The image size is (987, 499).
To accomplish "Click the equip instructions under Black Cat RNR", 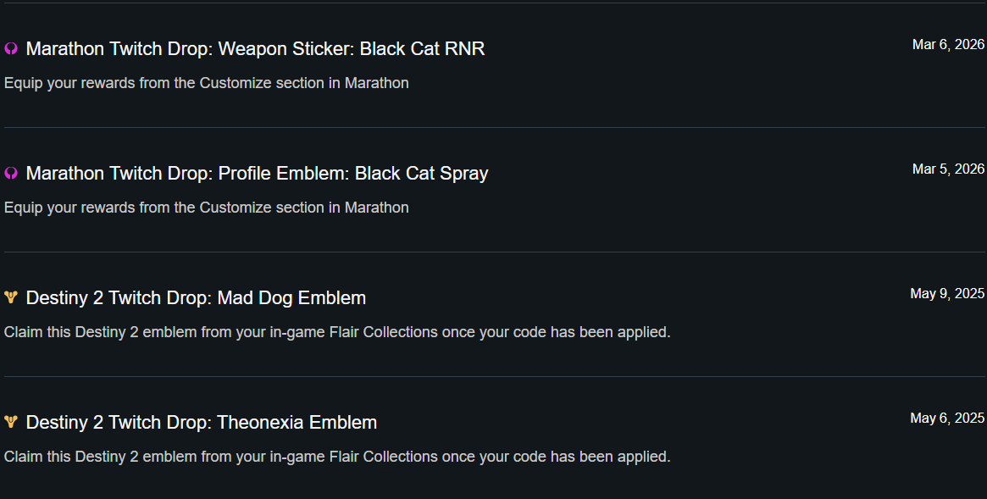I will tap(207, 83).
